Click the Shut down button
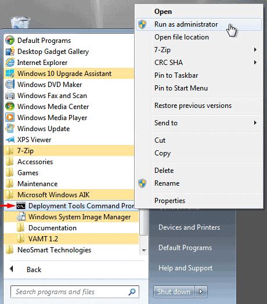Screen dimensions: 267x304 (174, 292)
